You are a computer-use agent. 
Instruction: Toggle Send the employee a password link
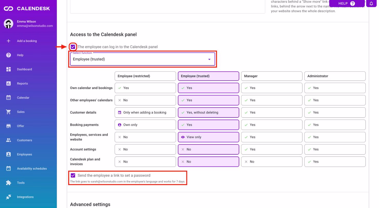(x=73, y=175)
